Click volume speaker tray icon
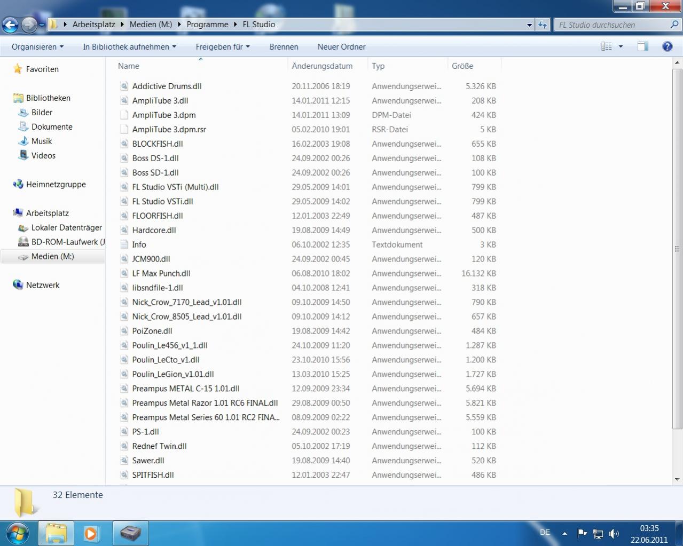 [614, 533]
